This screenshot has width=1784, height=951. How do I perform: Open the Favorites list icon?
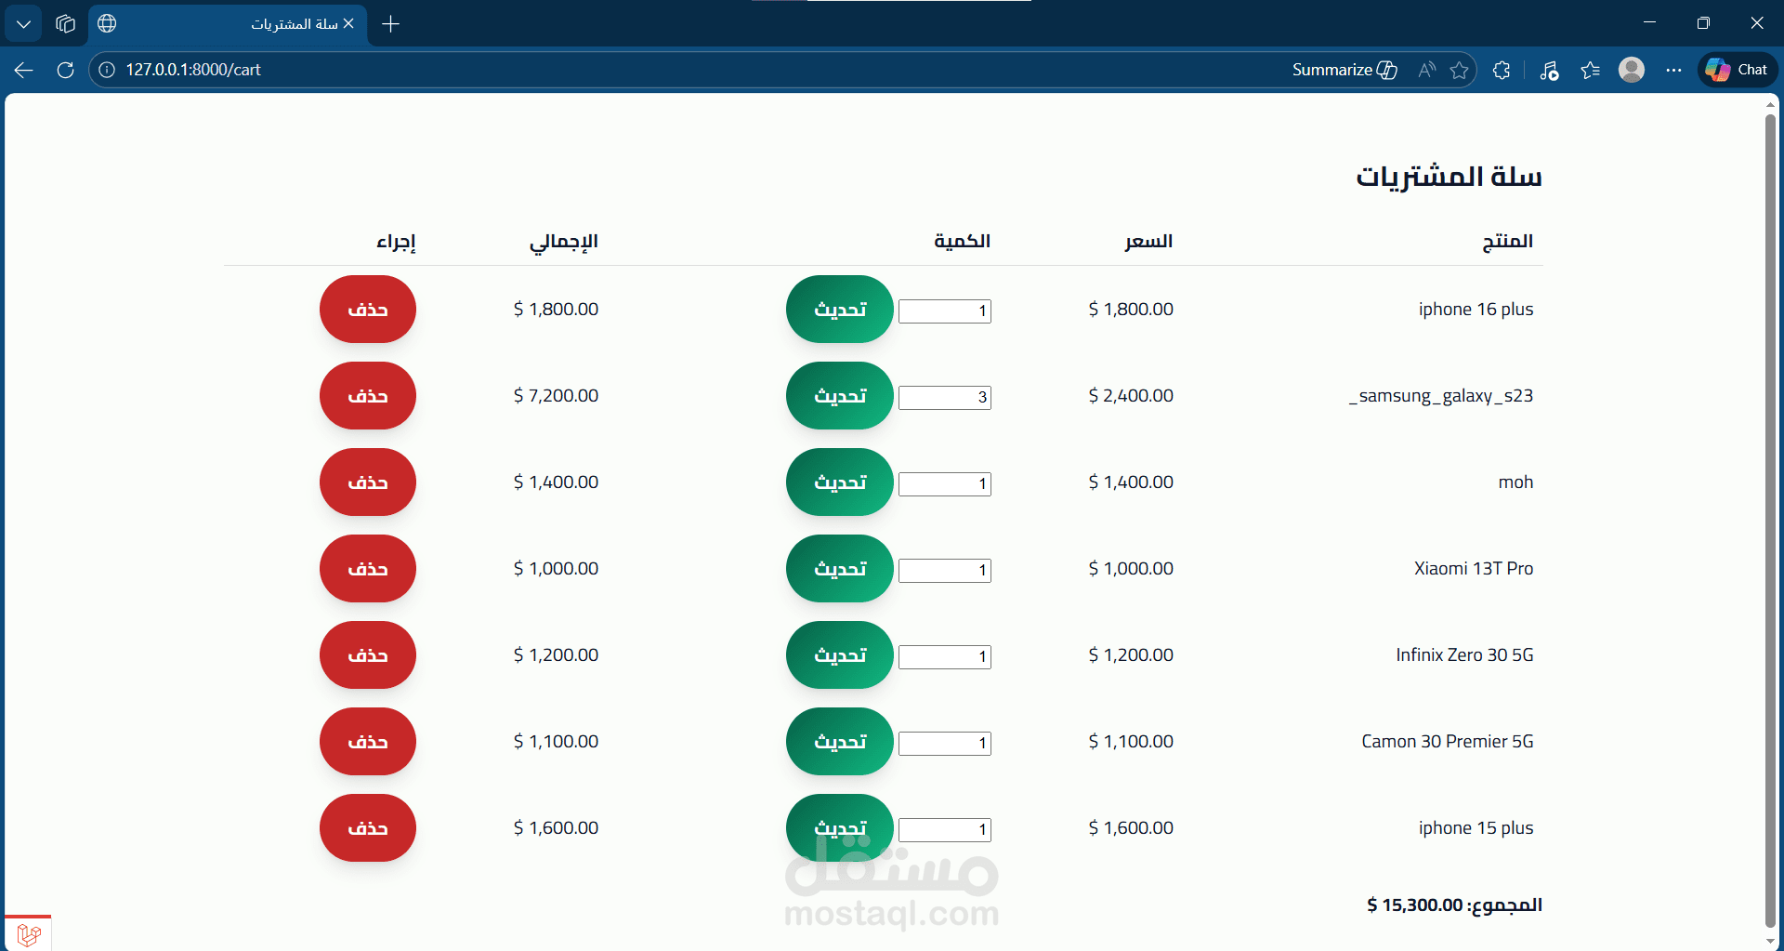click(1590, 70)
